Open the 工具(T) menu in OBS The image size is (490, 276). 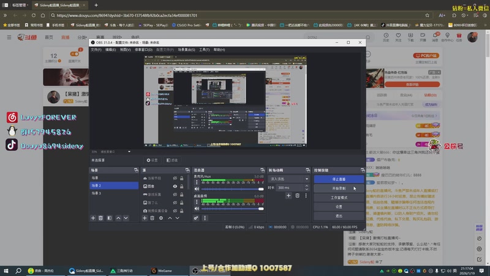click(204, 50)
